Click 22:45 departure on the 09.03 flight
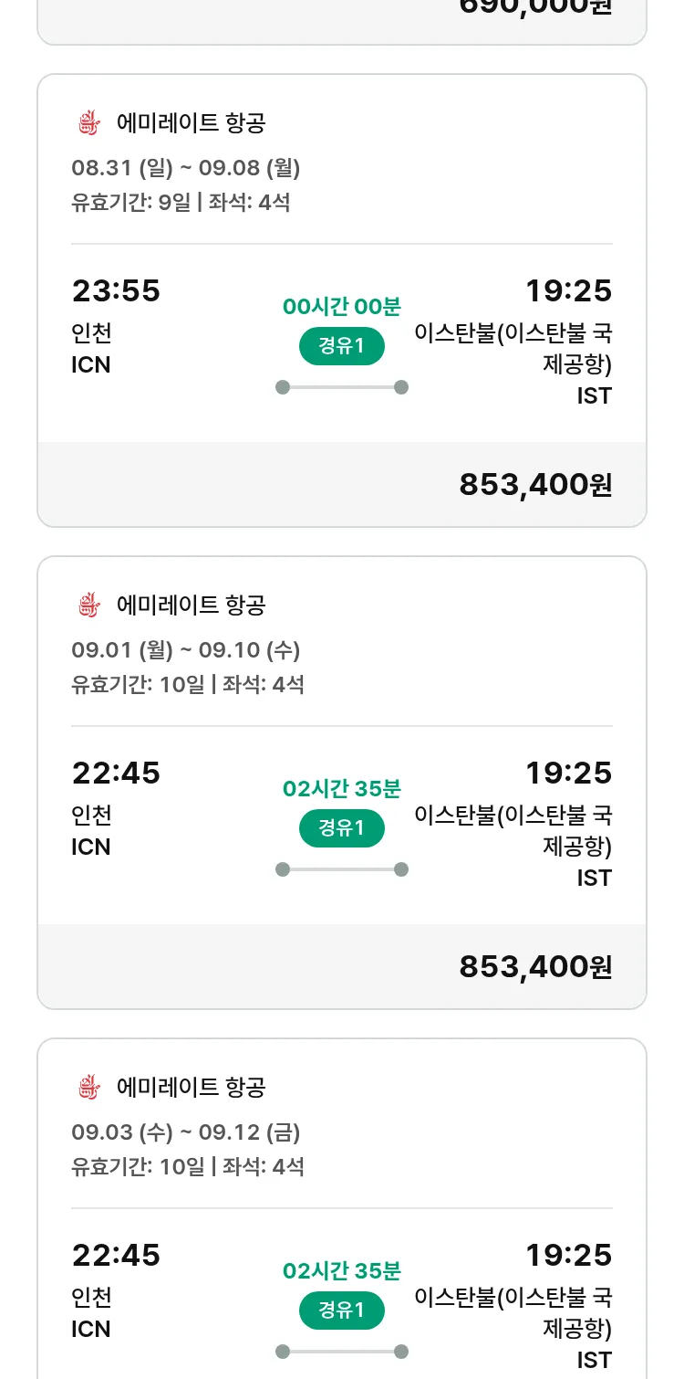The height and width of the screenshot is (1379, 684). pos(116,1256)
